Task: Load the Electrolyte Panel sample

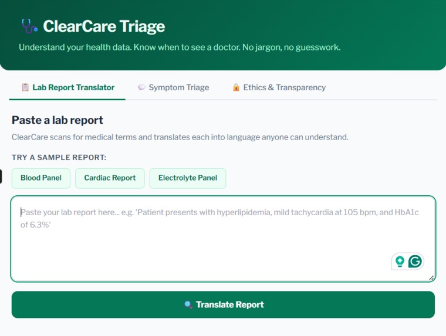Action: [188, 178]
